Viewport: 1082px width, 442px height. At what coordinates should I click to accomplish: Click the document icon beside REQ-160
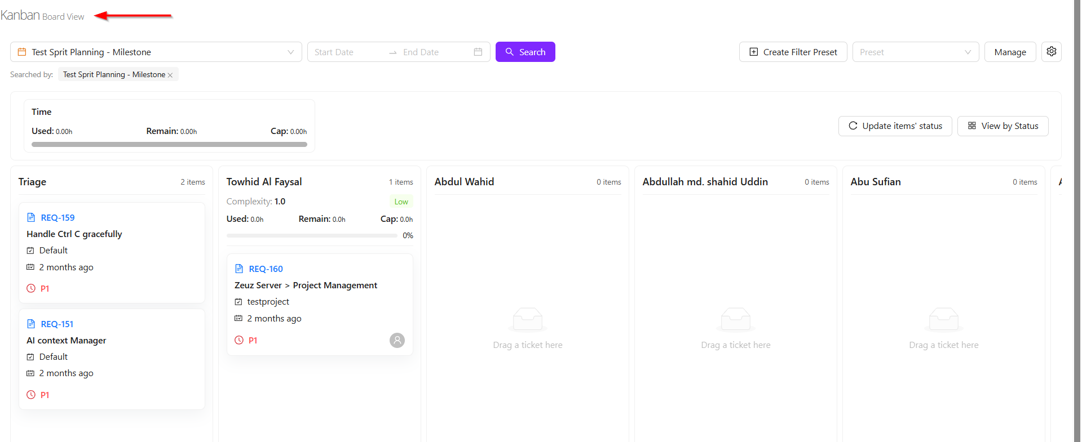pos(239,269)
